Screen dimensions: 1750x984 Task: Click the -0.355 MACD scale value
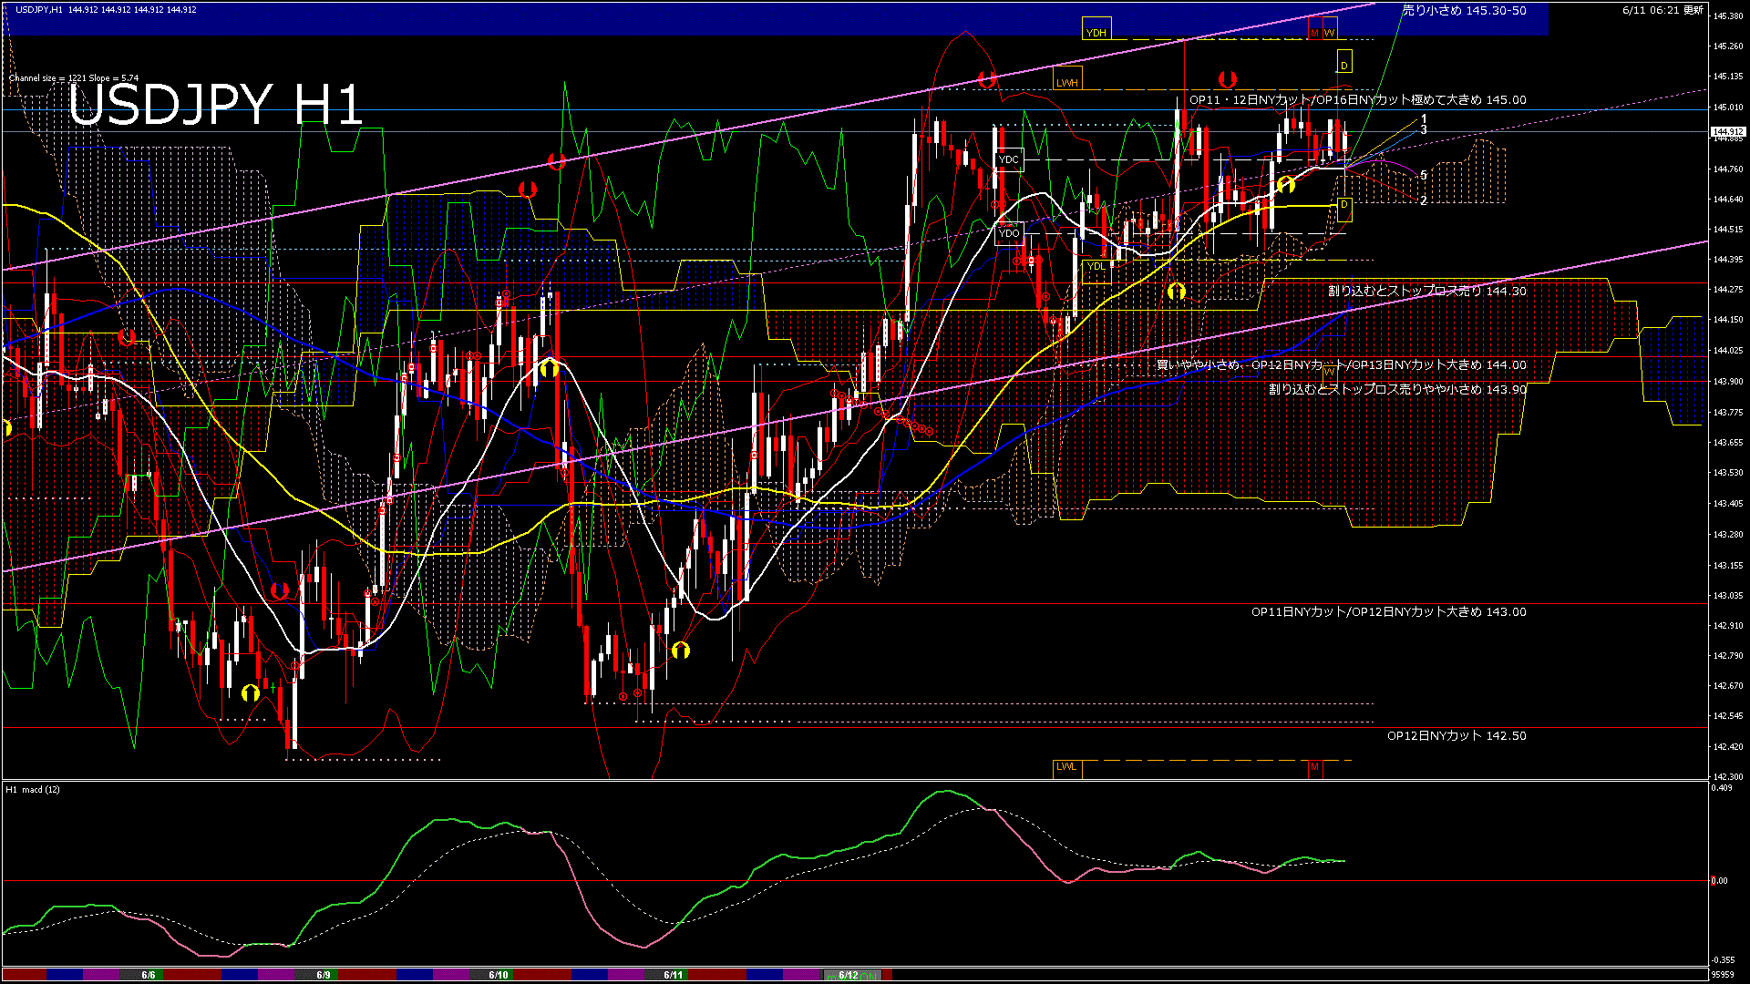tap(1723, 960)
